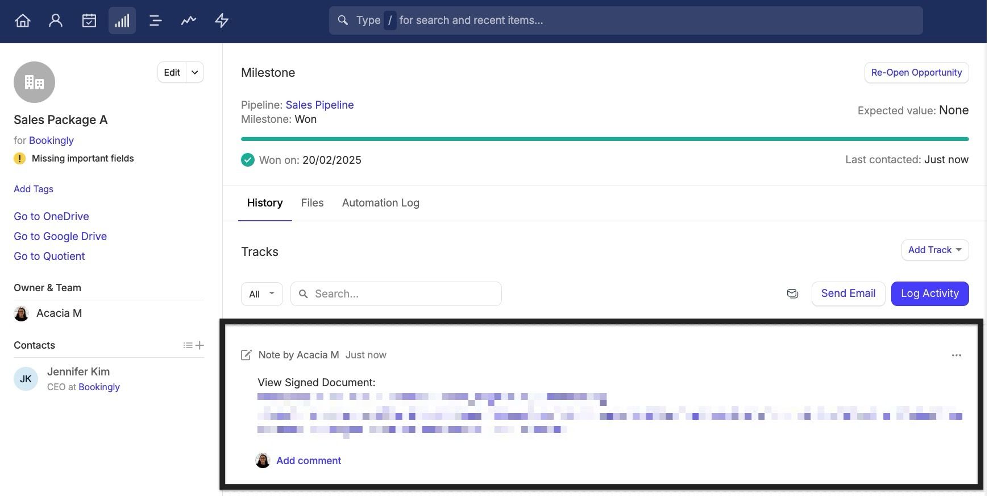This screenshot has height=496, width=989.
Task: Click the Missing important fields text
Action: (83, 159)
